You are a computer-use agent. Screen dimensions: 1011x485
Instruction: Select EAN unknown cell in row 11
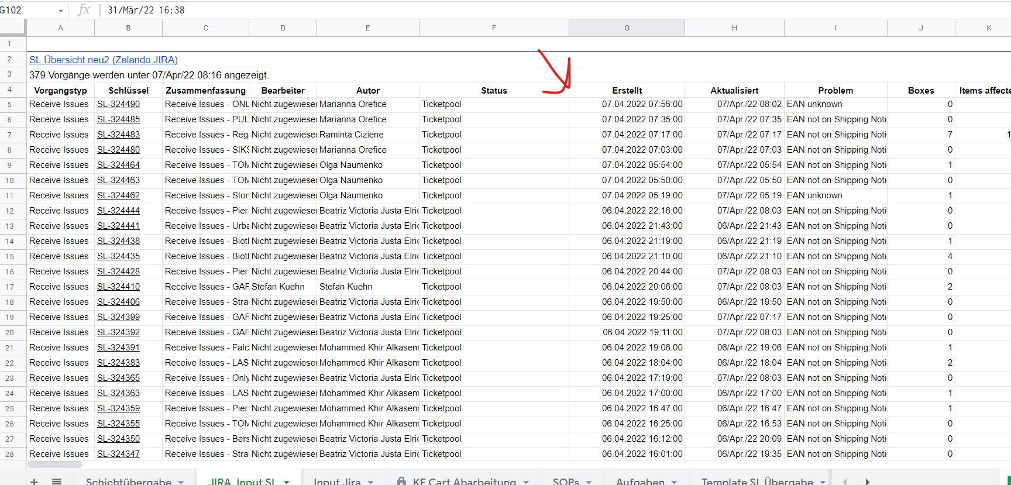point(835,195)
